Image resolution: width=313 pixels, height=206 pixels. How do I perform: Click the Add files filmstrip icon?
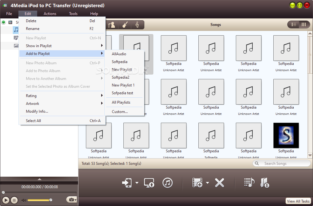tap(197, 183)
